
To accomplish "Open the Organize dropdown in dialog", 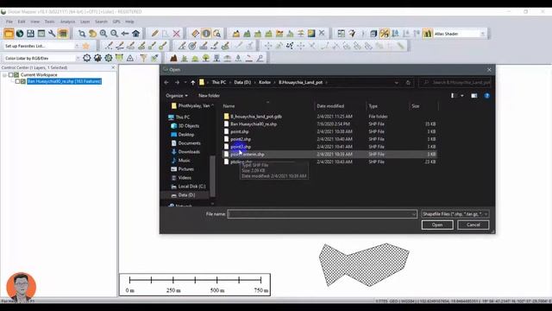I will tap(177, 96).
